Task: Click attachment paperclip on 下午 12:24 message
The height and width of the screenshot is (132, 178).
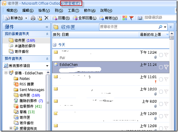Action: point(155,57)
